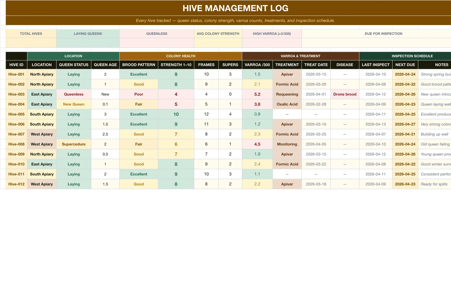
Task: Click the DISEASE column header
Action: click(345, 65)
